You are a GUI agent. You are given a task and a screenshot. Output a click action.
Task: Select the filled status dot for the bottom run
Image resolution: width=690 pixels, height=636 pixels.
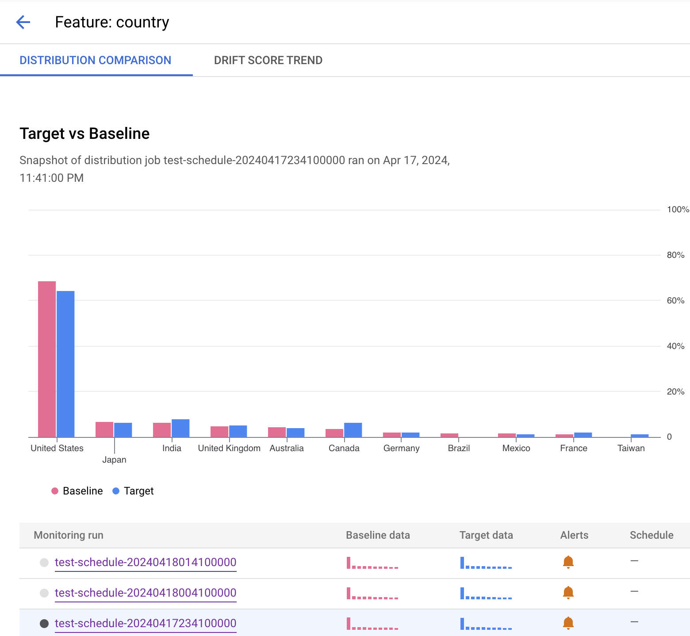[44, 623]
